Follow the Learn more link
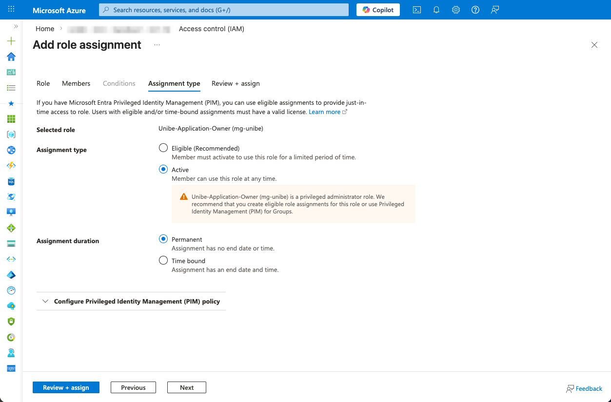The image size is (611, 402). tap(325, 112)
